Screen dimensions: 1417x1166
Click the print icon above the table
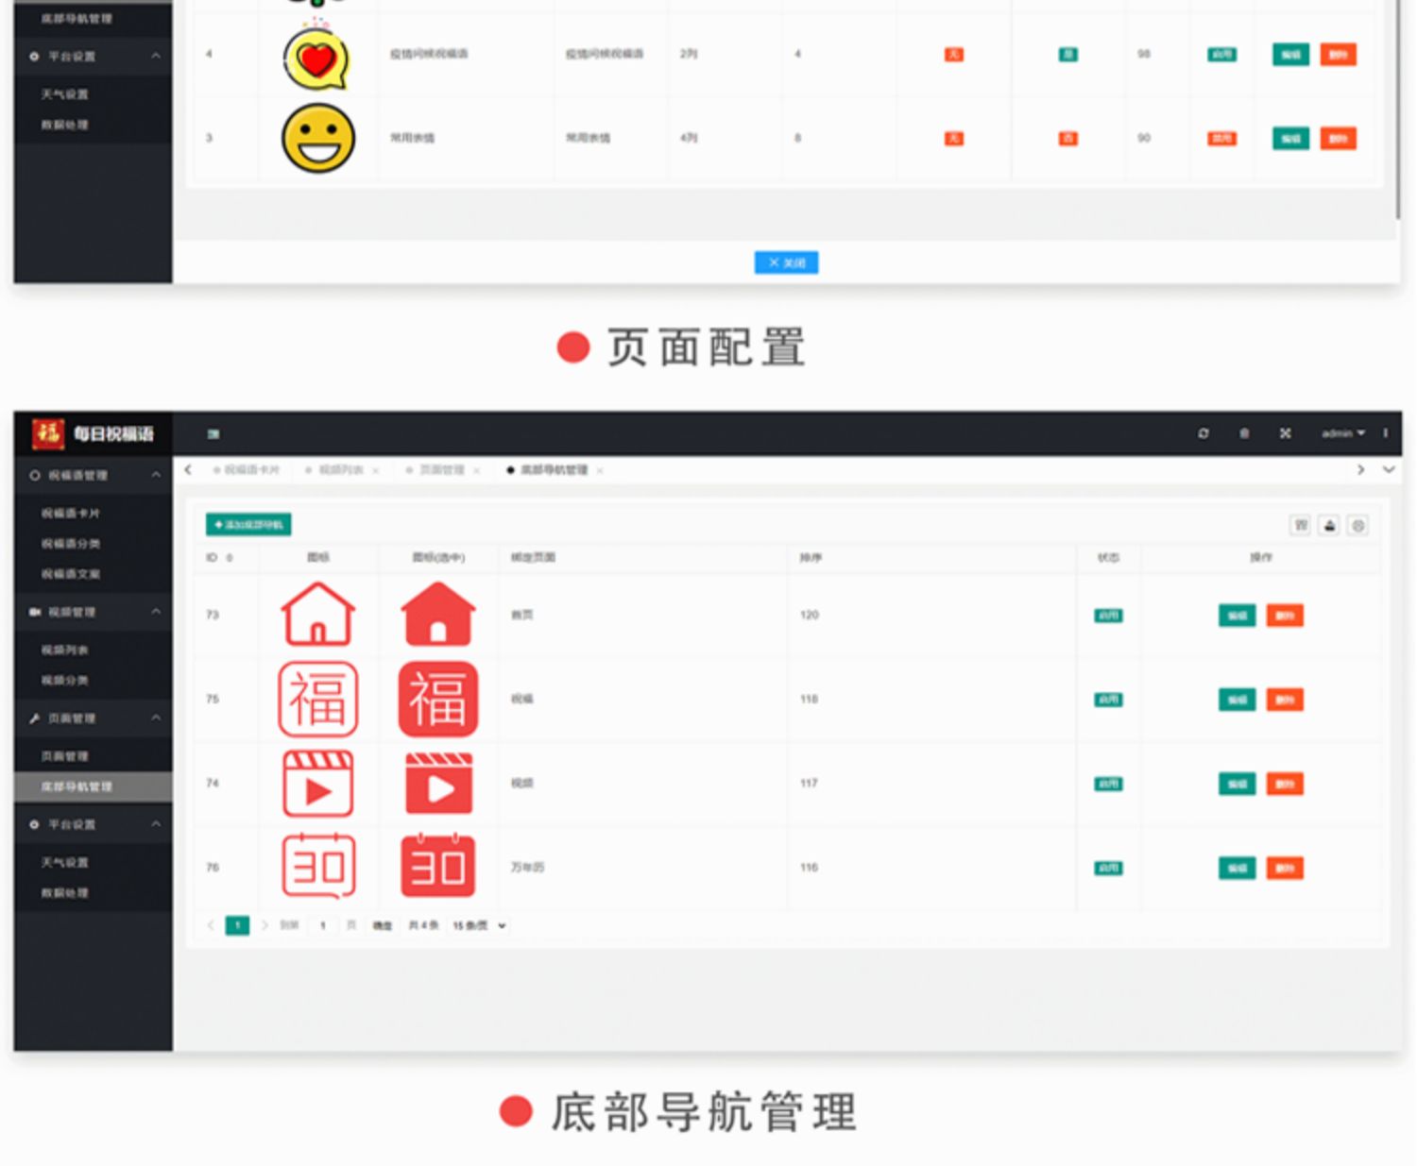[1358, 525]
